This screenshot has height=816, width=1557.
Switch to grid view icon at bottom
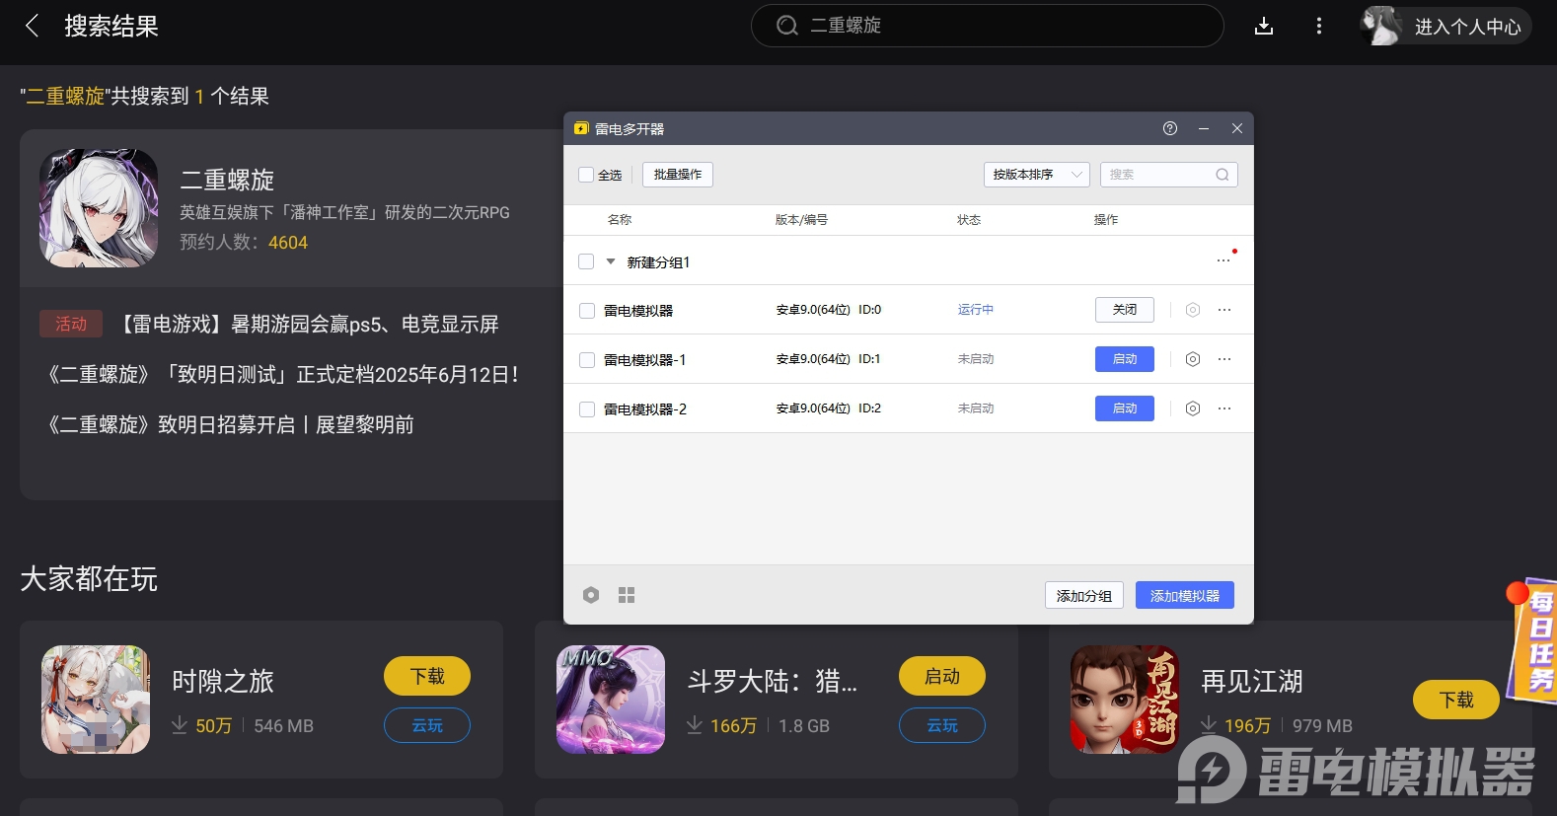tap(627, 595)
